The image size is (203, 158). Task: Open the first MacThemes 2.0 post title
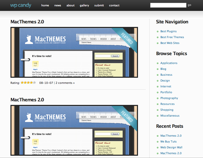27,22
